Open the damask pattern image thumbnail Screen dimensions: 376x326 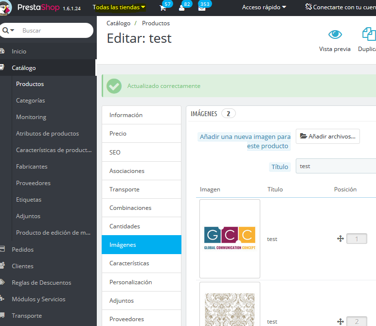point(230,304)
